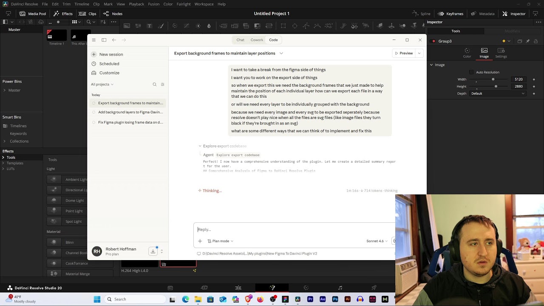Show the Metadata panel
The image size is (544, 306).
click(x=482, y=14)
